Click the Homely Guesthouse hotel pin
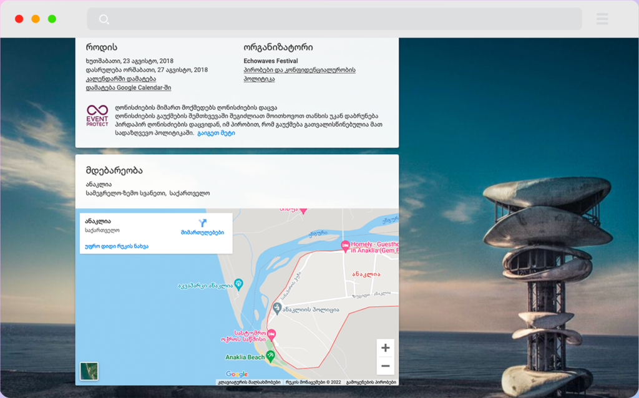639x398 pixels. [345, 246]
